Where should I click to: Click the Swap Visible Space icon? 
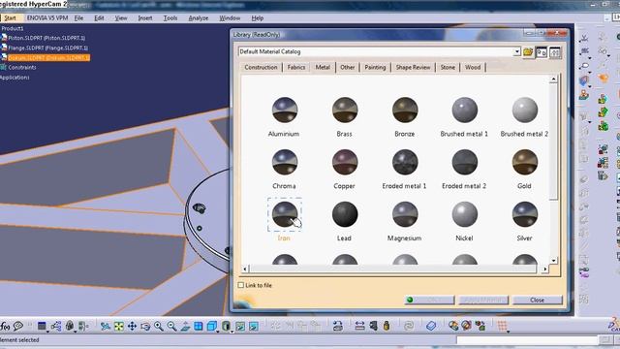(x=254, y=326)
